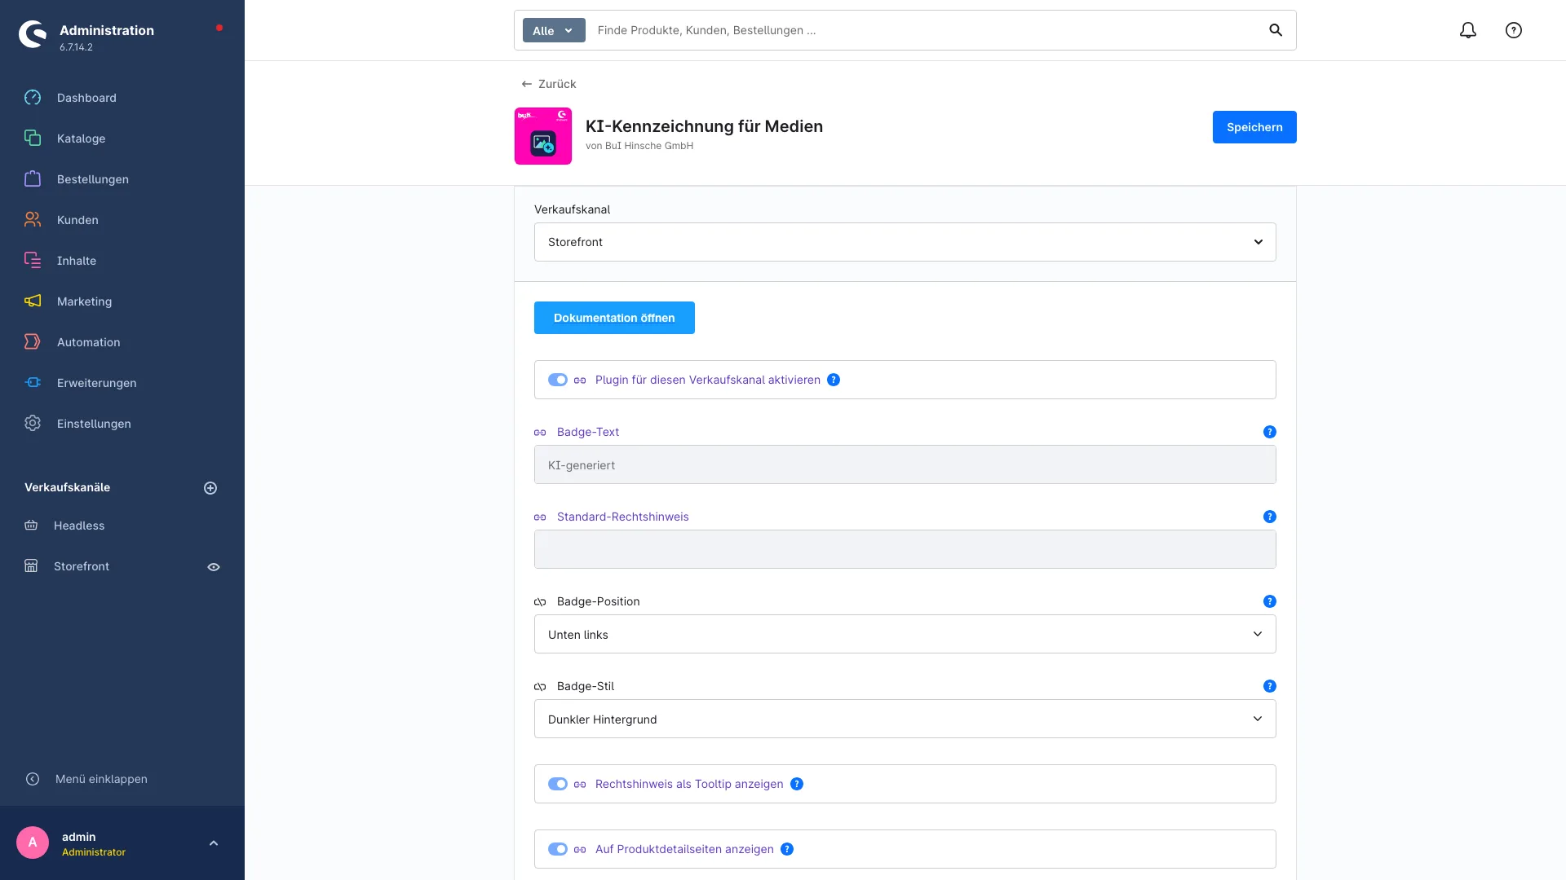
Task: Click the Badge-Stil help icon
Action: pyautogui.click(x=1270, y=686)
